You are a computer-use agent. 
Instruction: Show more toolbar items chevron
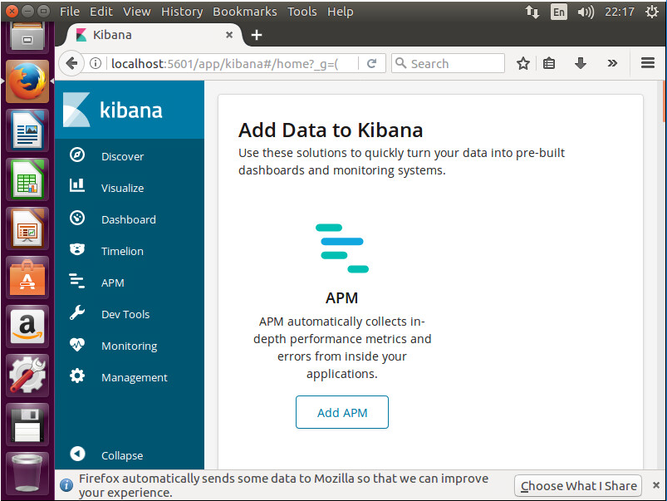(x=612, y=63)
